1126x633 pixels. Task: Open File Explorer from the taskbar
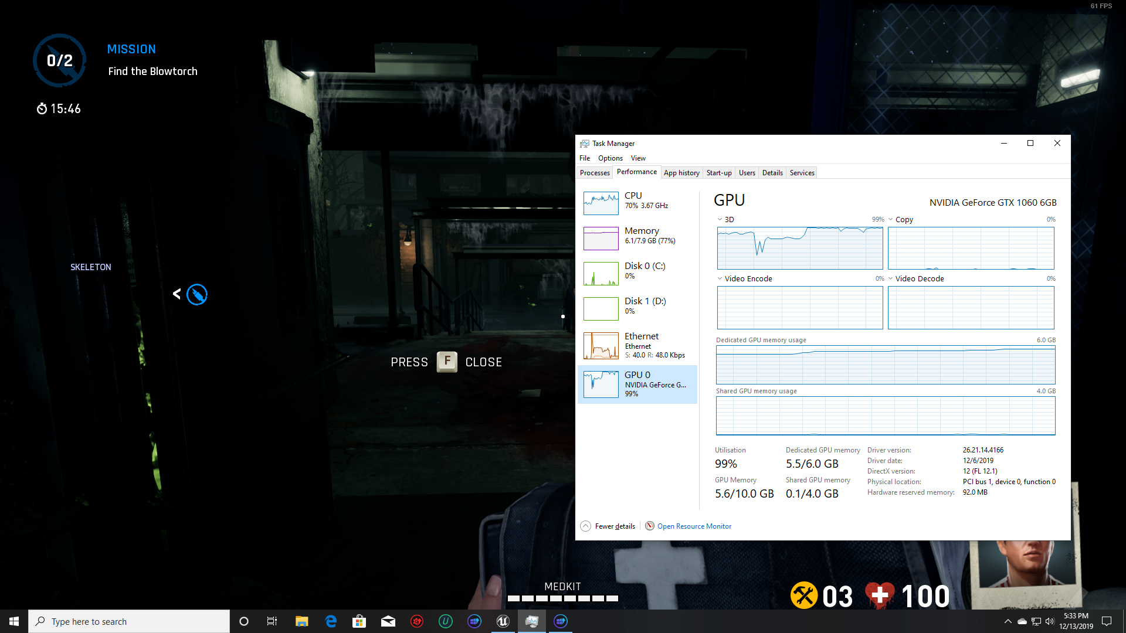pos(301,621)
